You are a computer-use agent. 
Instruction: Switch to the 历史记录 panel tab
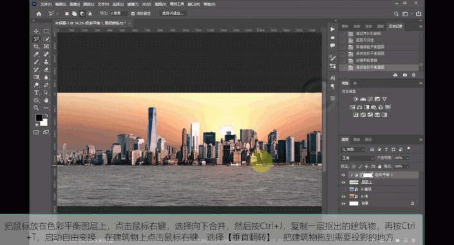tap(395, 26)
